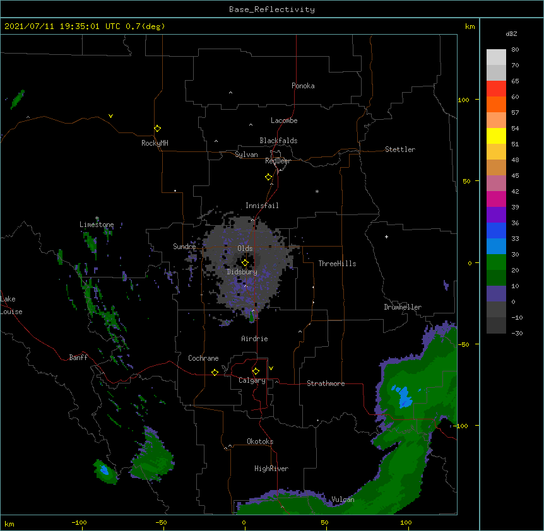Click the Blackfalds town label
This screenshot has height=531, width=544.
(x=278, y=141)
